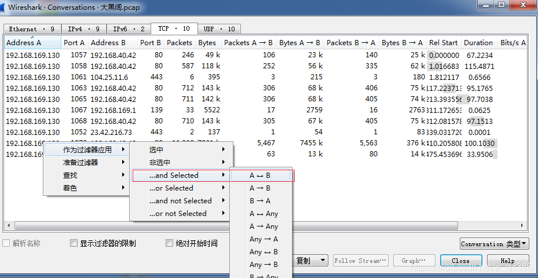Toggle 显示过滤器的限制 checkbox
538x278 pixels.
point(74,243)
